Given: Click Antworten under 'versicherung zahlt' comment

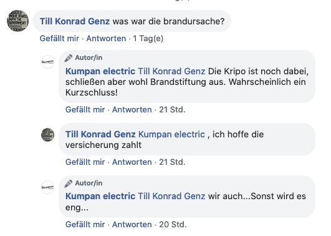Looking at the screenshot, I should 132,162.
